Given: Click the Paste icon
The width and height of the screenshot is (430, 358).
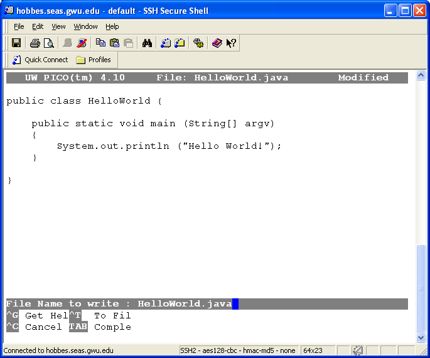Looking at the screenshot, I should pyautogui.click(x=114, y=43).
